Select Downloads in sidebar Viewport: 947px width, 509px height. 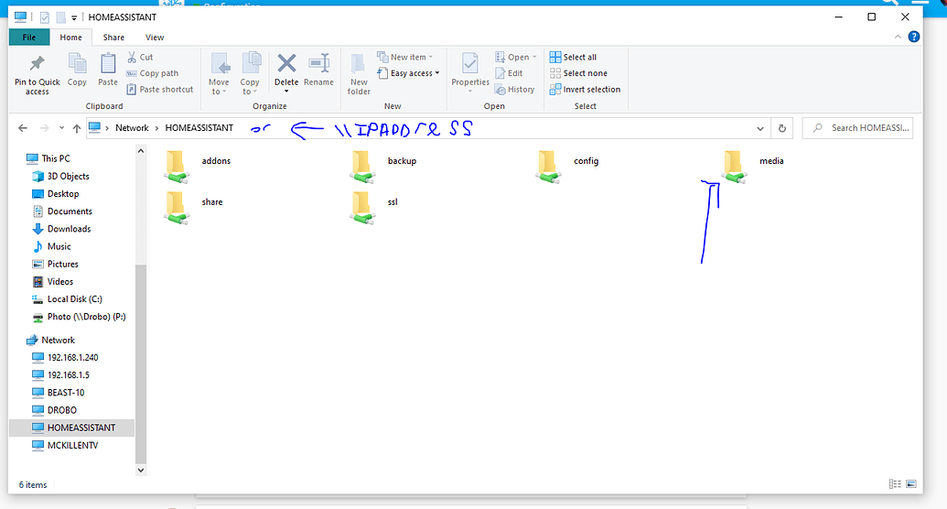tap(61, 229)
